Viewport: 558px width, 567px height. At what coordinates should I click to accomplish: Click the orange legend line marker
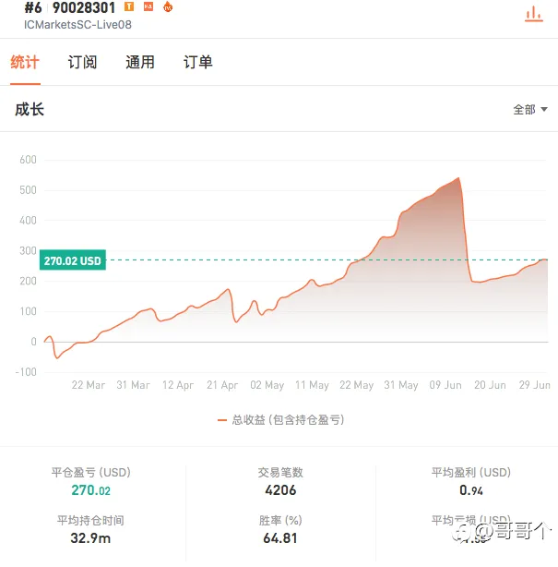click(x=221, y=420)
